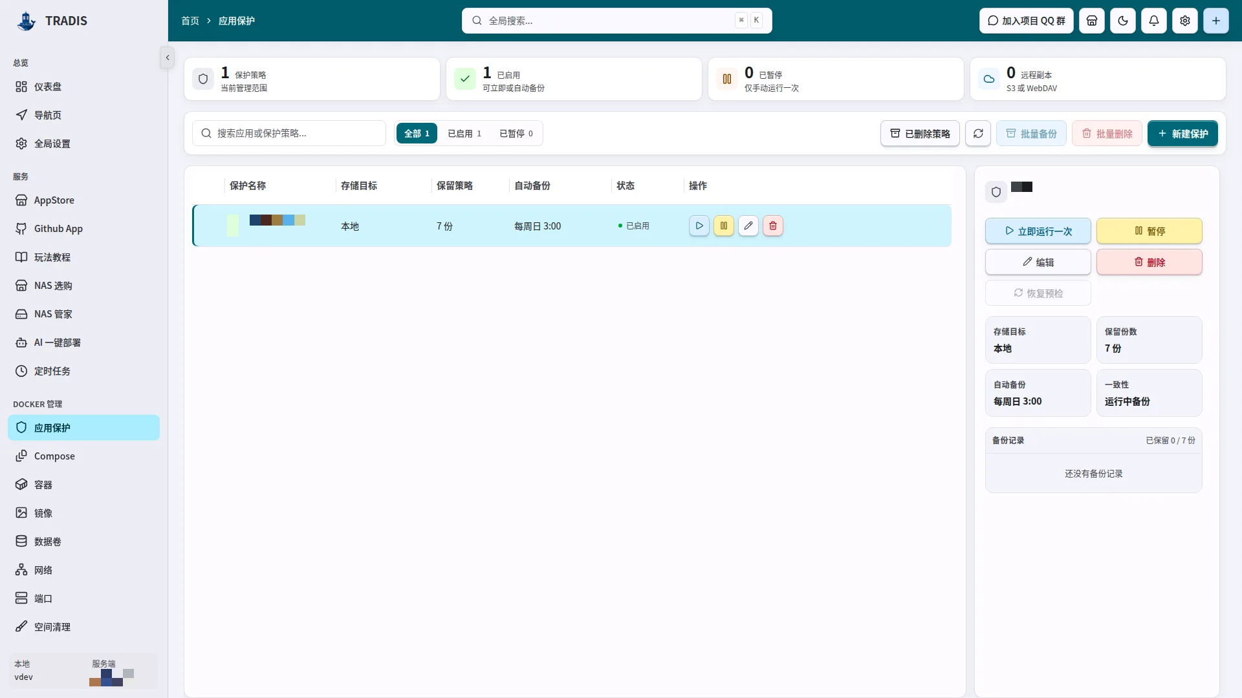This screenshot has width=1242, height=698.
Task: Select the 已暂停 0 filter tab
Action: tap(516, 134)
